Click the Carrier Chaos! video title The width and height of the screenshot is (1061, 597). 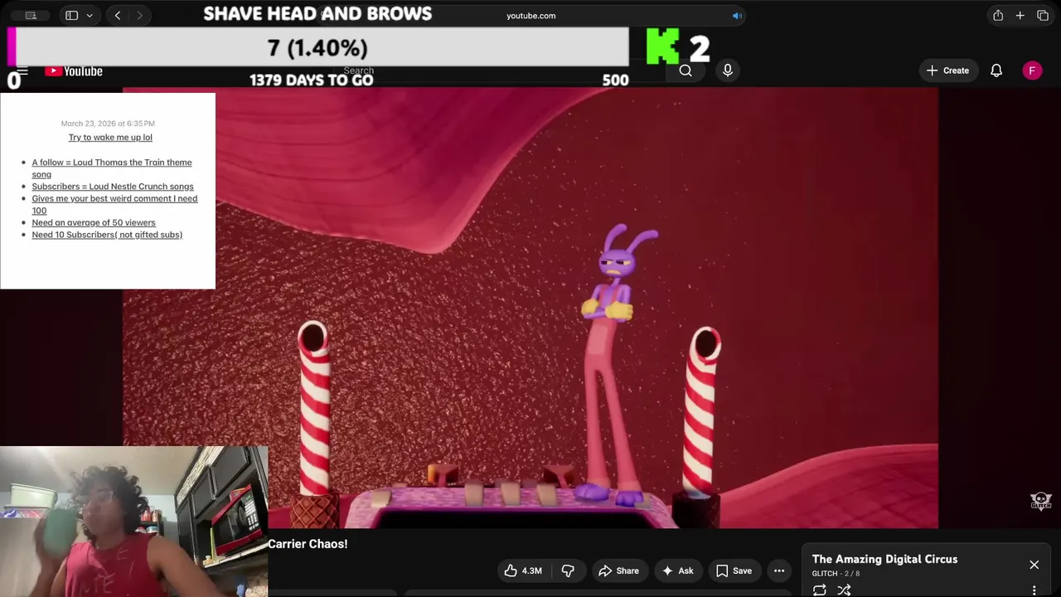308,544
